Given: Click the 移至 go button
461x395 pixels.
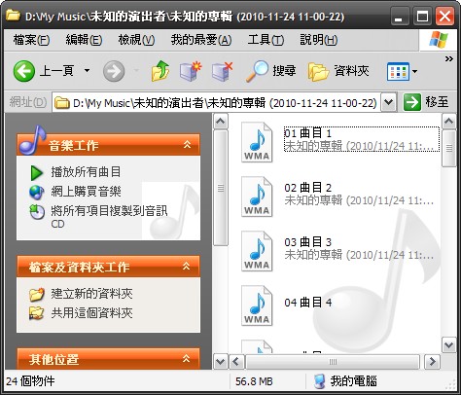Looking at the screenshot, I should tap(426, 102).
